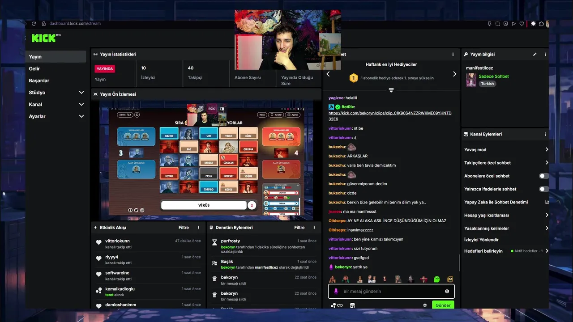Viewport: 573px width, 322px height.
Task: Open Kanal Eylemleri panel three-dot menu
Action: 545,134
